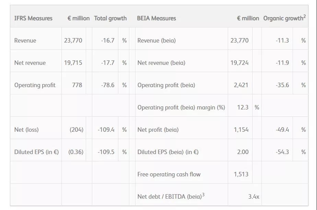Click the 1,513 cash flow value
Image resolution: width=317 pixels, height=210 pixels.
241,174
